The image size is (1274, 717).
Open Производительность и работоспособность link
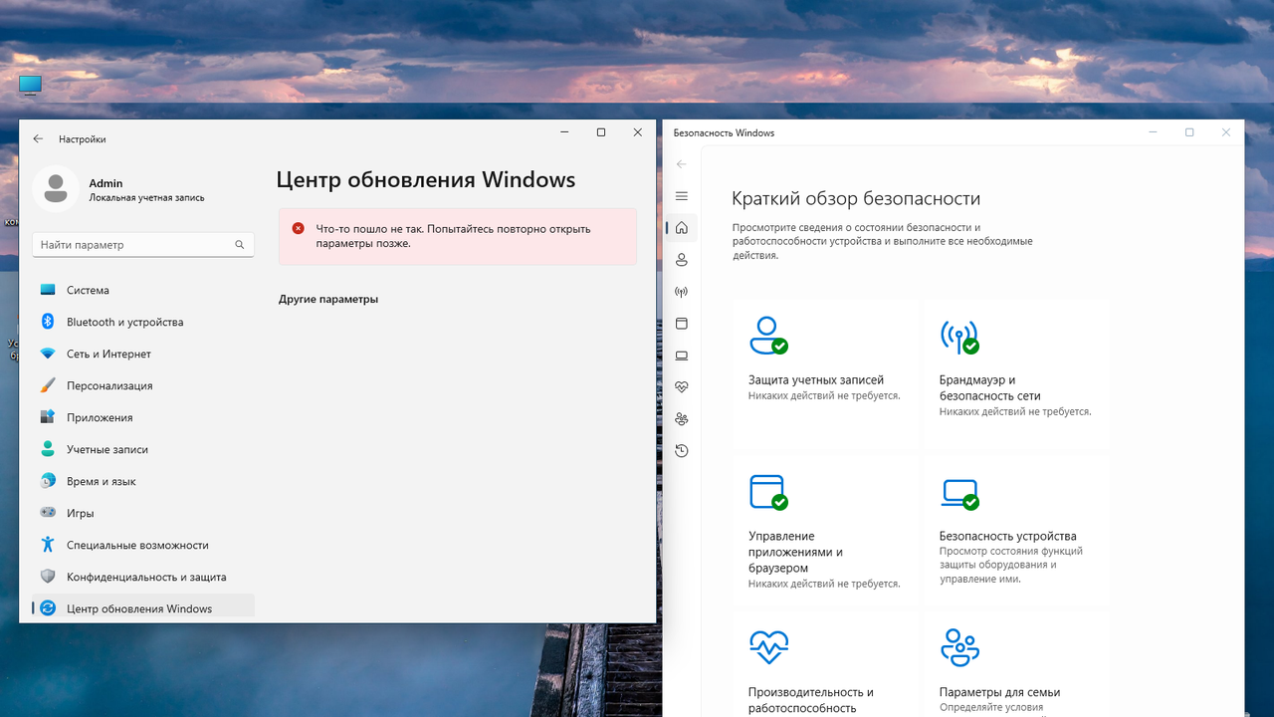pyautogui.click(x=811, y=700)
